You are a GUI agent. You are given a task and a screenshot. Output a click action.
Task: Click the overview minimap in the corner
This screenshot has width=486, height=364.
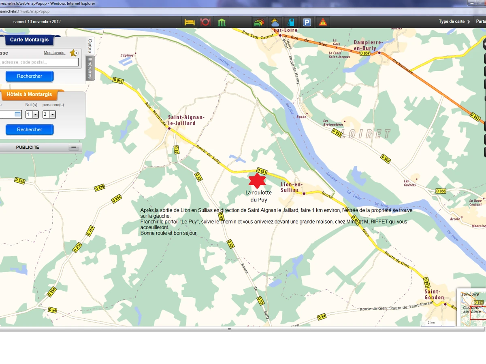pos(472,308)
